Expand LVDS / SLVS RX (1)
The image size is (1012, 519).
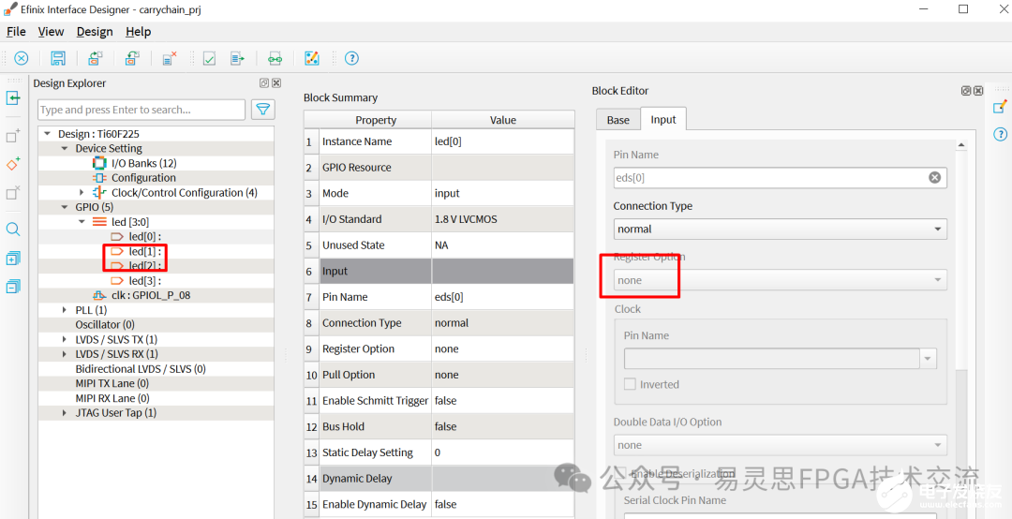[x=64, y=354]
